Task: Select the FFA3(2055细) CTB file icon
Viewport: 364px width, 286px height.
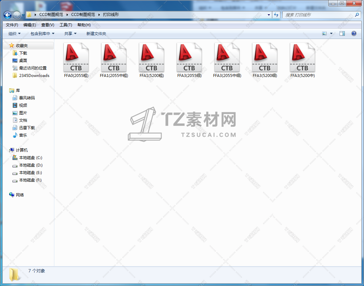Action: [x=189, y=57]
